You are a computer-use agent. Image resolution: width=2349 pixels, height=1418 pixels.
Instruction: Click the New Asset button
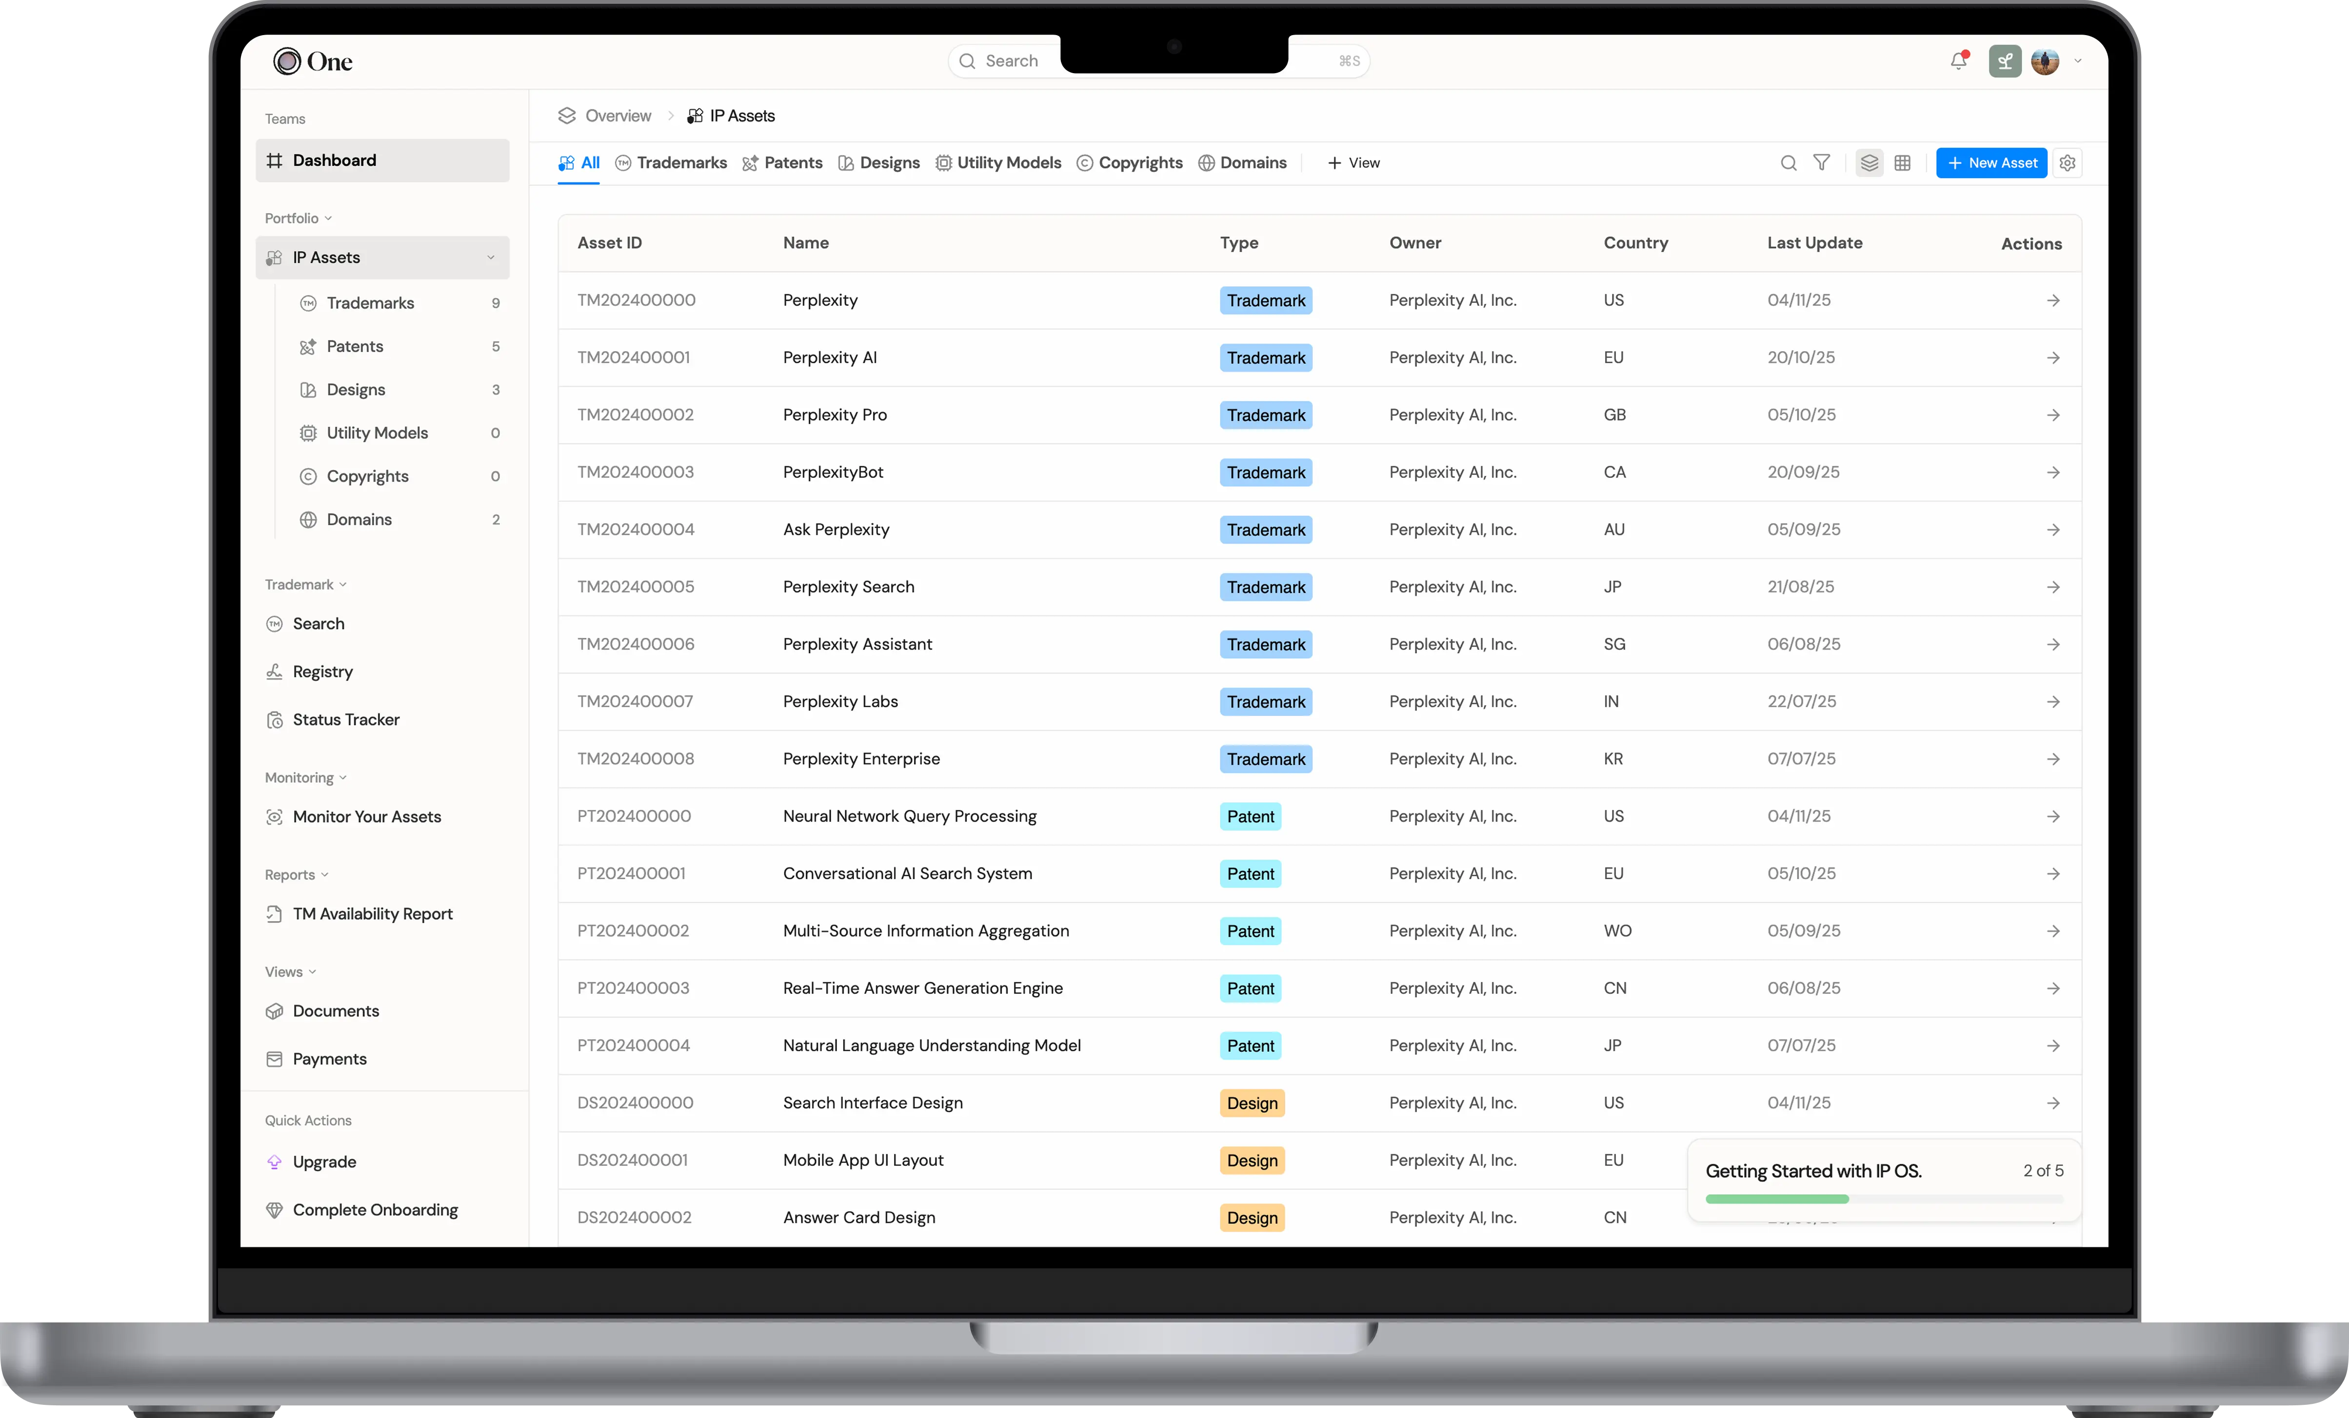[1991, 163]
